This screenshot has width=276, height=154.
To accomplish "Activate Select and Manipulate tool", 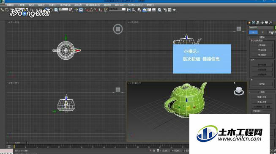I will click(x=76, y=10).
